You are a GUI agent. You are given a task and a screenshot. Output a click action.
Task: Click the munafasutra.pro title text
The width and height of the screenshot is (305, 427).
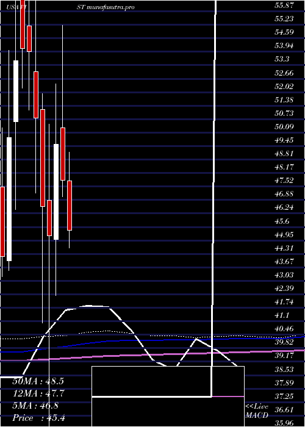coord(110,7)
